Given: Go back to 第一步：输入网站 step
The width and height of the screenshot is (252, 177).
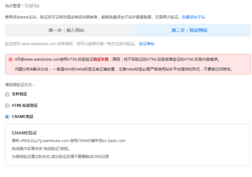Looking at the screenshot, I should pyautogui.click(x=66, y=30).
